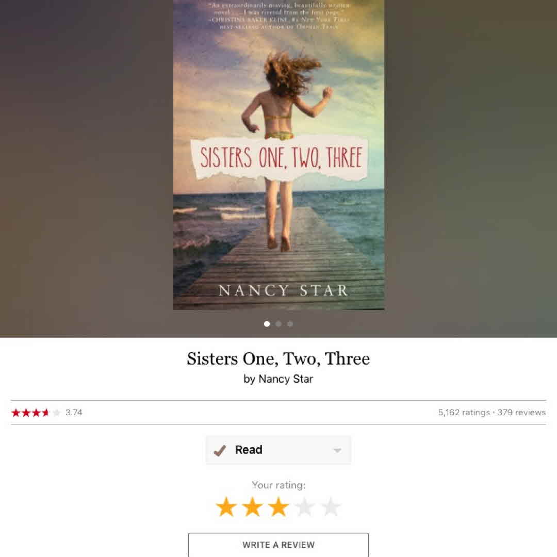Image resolution: width=557 pixels, height=557 pixels.
Task: Set your rating to one star
Action: [x=226, y=506]
